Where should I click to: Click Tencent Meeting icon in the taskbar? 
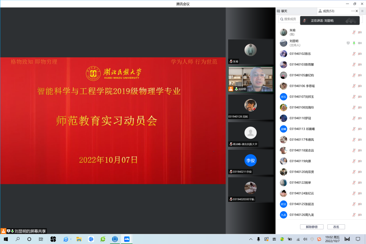[127, 239]
